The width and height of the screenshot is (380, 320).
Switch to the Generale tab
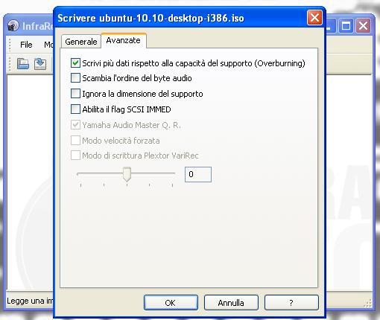(81, 42)
